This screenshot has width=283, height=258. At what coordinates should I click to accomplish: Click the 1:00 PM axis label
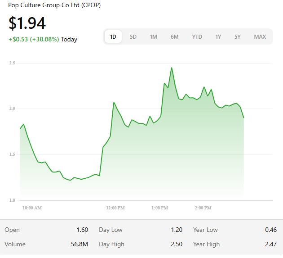[160, 208]
